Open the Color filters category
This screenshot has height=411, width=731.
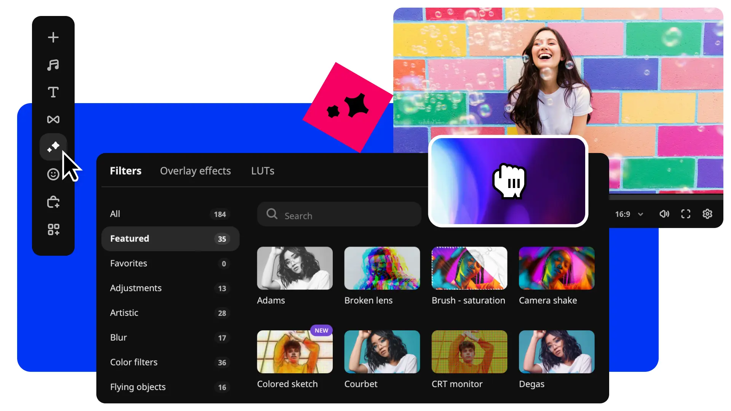pos(170,362)
